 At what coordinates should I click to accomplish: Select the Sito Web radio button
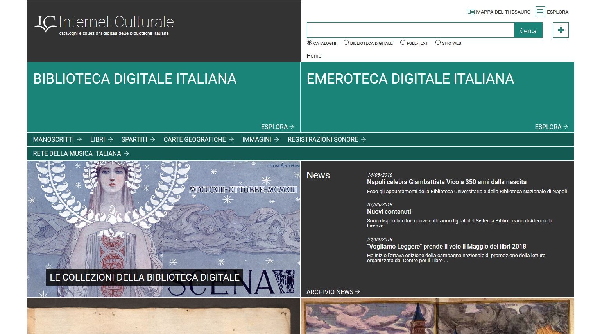pos(438,43)
